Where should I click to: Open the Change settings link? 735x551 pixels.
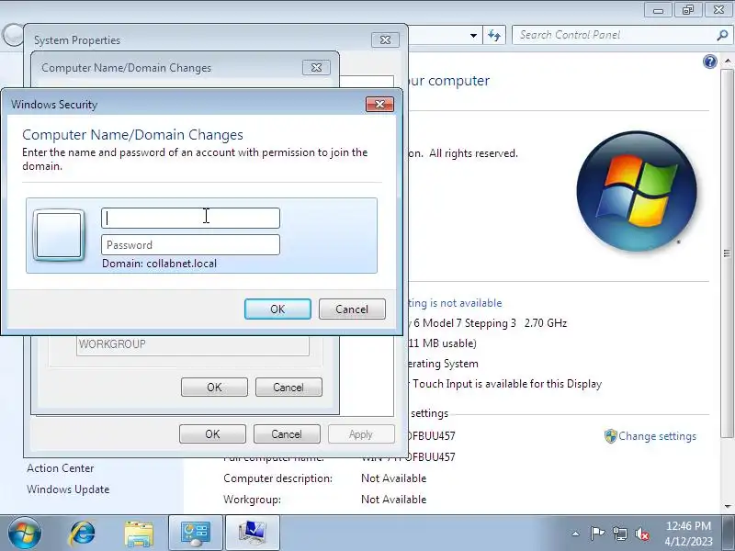657,436
